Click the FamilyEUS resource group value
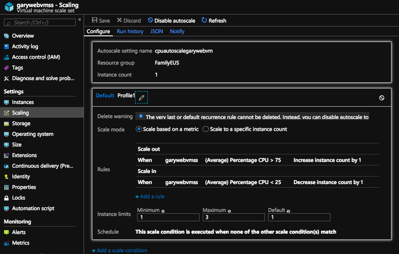 tap(167, 62)
